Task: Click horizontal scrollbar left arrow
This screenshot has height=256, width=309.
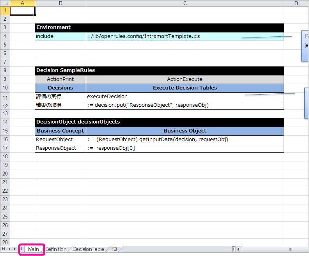Action: pyautogui.click(x=238, y=249)
